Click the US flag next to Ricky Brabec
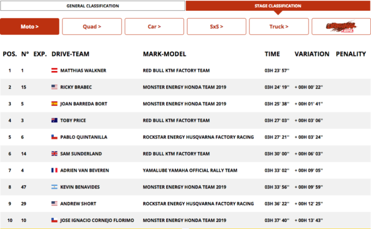The image size is (371, 229). pos(54,87)
